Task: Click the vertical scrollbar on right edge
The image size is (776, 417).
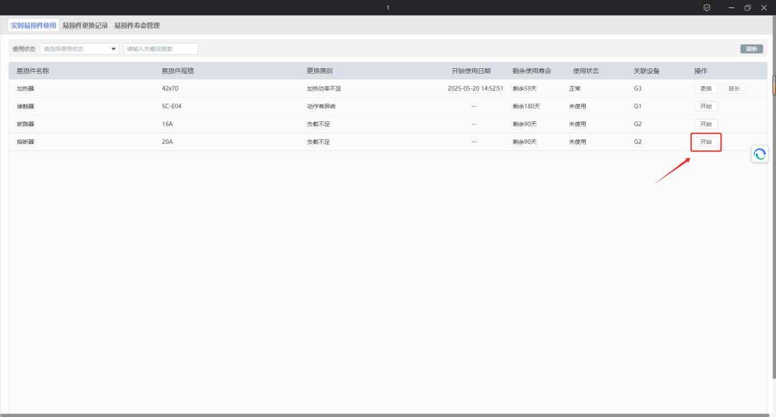Action: click(x=774, y=84)
